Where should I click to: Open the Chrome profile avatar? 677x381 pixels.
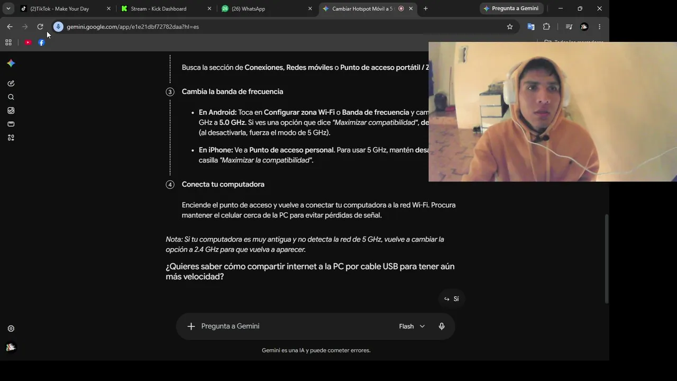pos(584,26)
